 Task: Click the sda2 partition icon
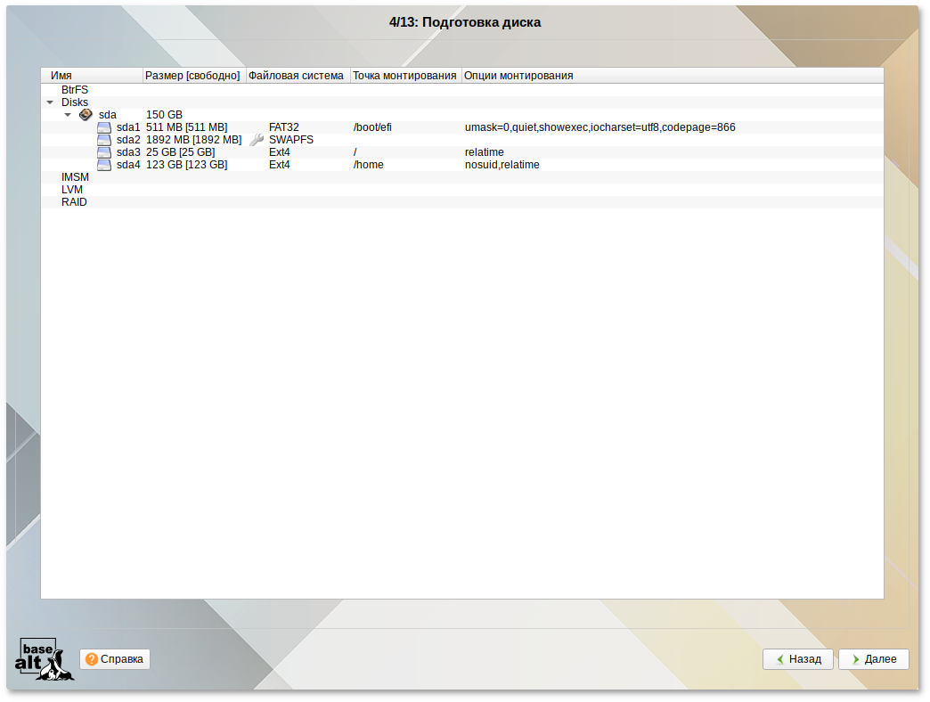click(104, 140)
